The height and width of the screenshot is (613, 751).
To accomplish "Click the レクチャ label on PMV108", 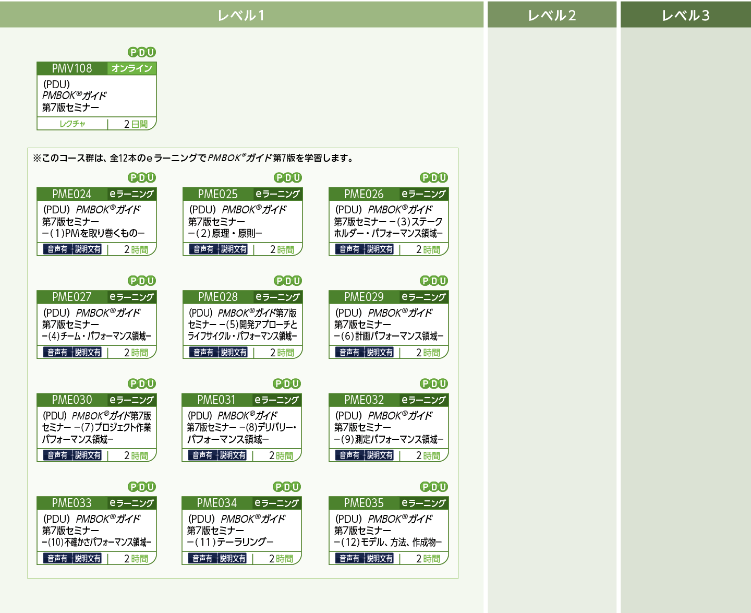I will pos(72,124).
